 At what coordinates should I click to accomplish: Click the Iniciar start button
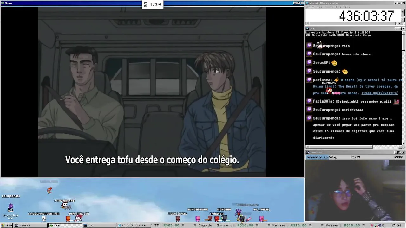(7, 225)
